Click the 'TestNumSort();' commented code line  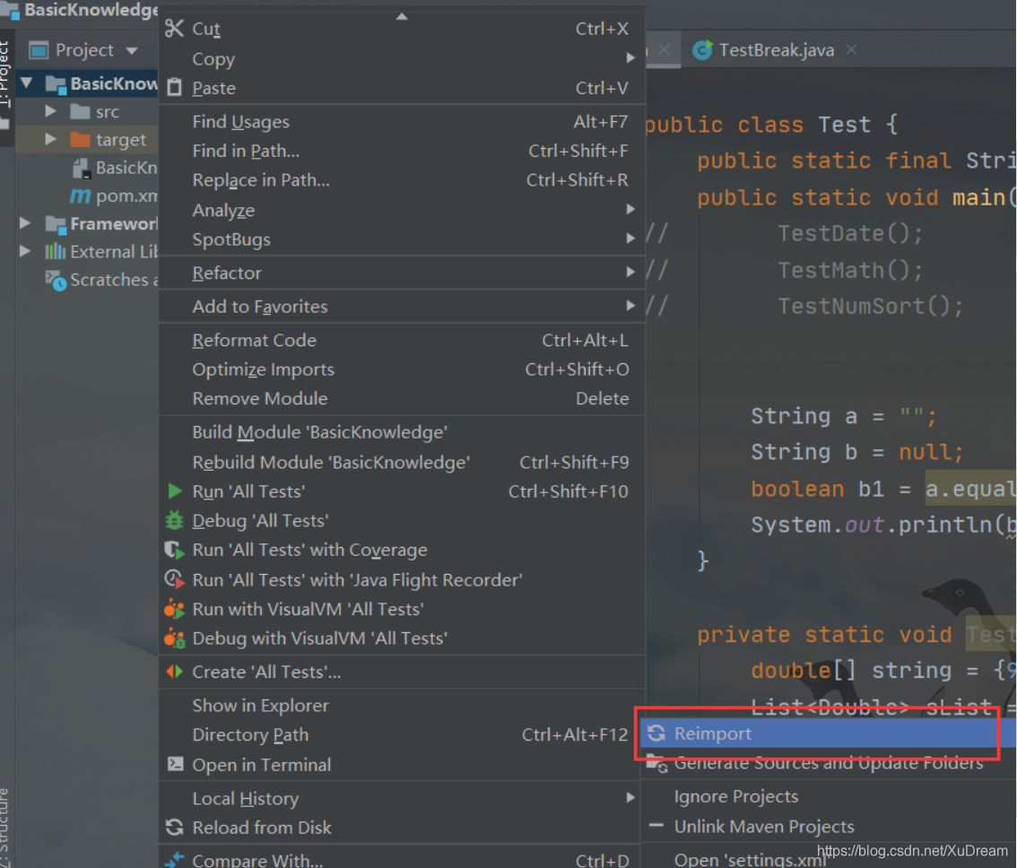point(871,306)
